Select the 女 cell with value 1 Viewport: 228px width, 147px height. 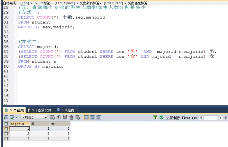click(60, 134)
